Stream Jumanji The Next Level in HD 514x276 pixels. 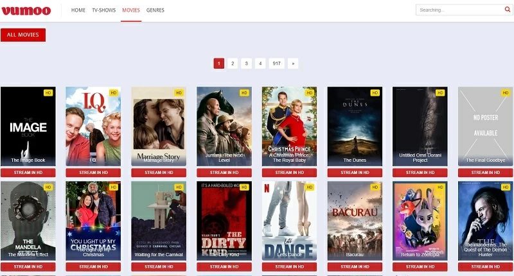pyautogui.click(x=224, y=173)
